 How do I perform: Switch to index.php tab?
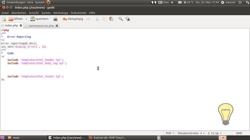click(11, 25)
